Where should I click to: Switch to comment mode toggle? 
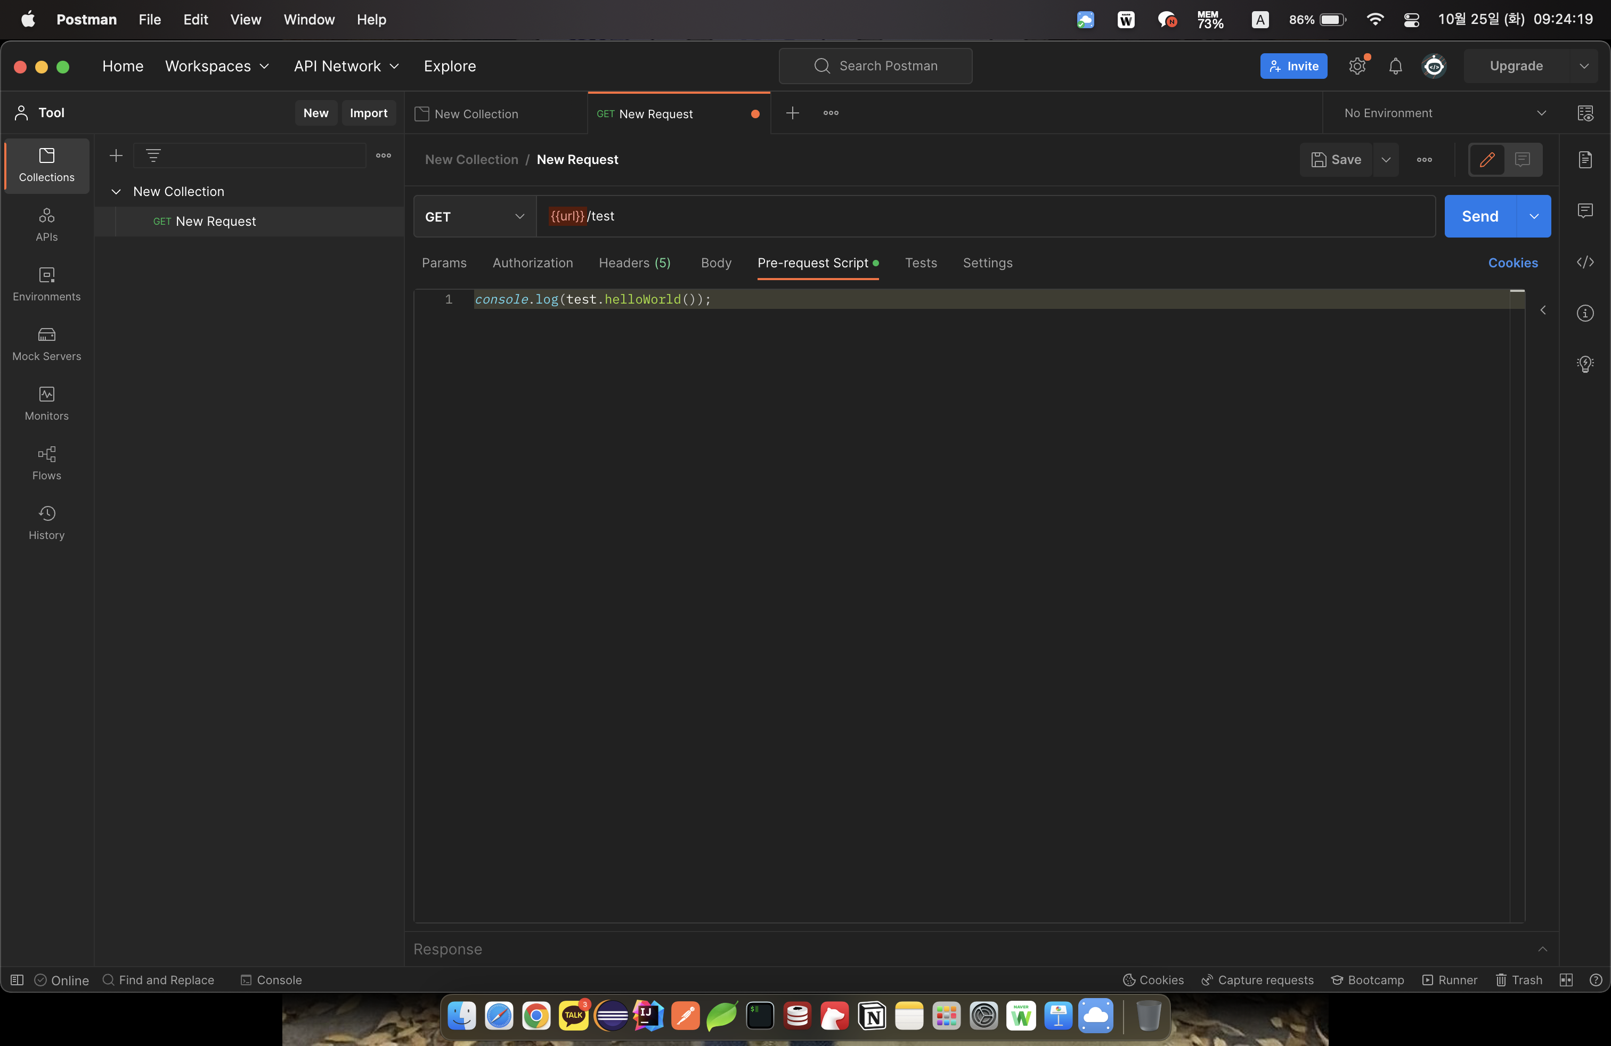point(1523,160)
